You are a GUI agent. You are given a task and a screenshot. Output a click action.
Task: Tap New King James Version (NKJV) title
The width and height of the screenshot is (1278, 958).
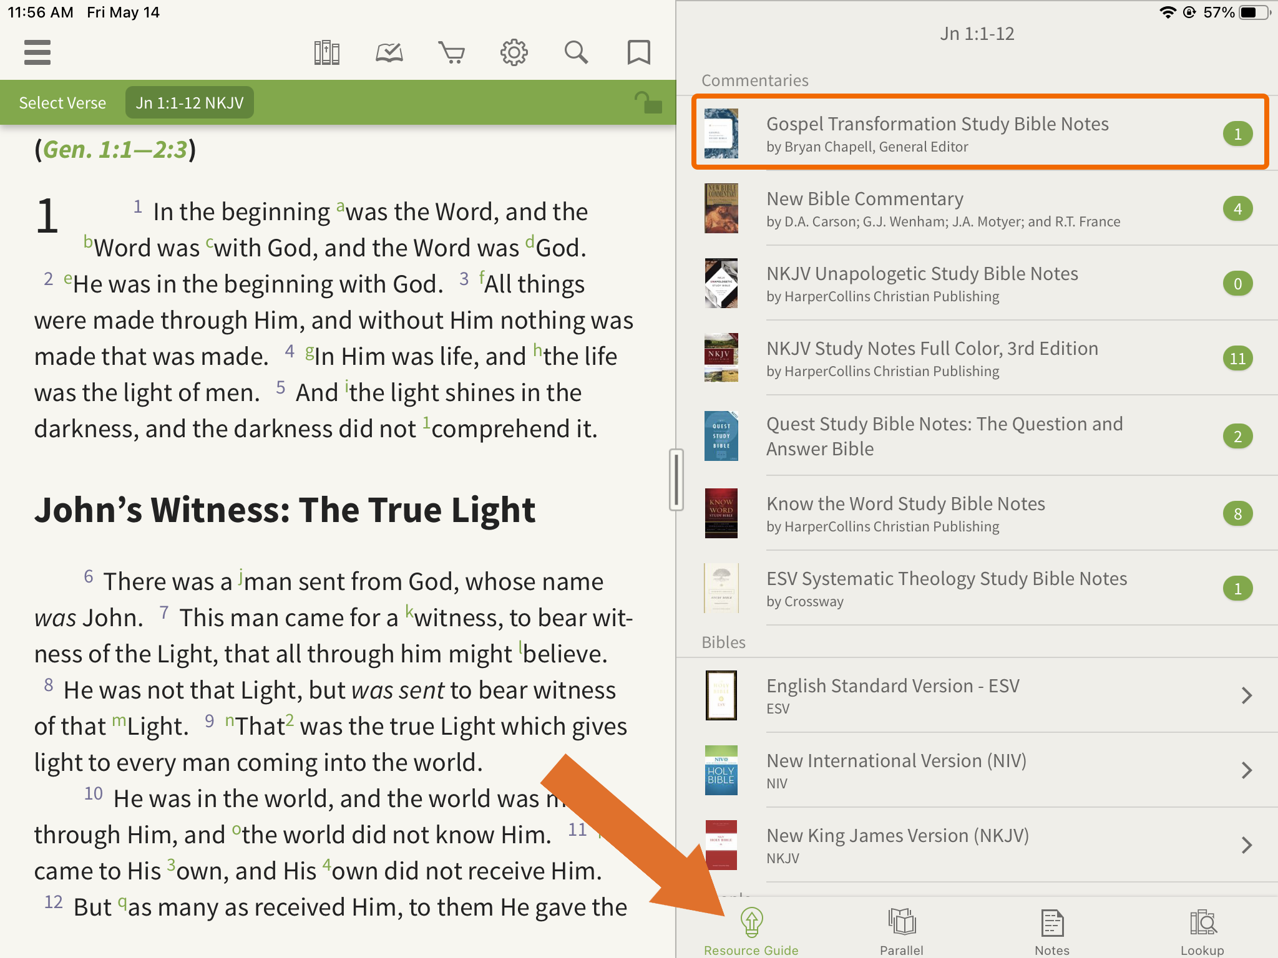[x=898, y=836]
